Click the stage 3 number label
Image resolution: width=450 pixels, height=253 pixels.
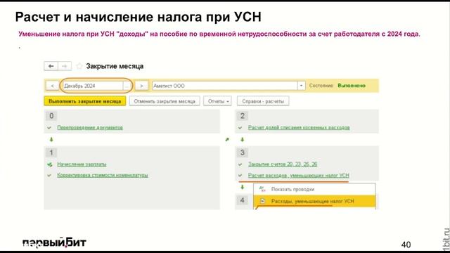[242, 153]
